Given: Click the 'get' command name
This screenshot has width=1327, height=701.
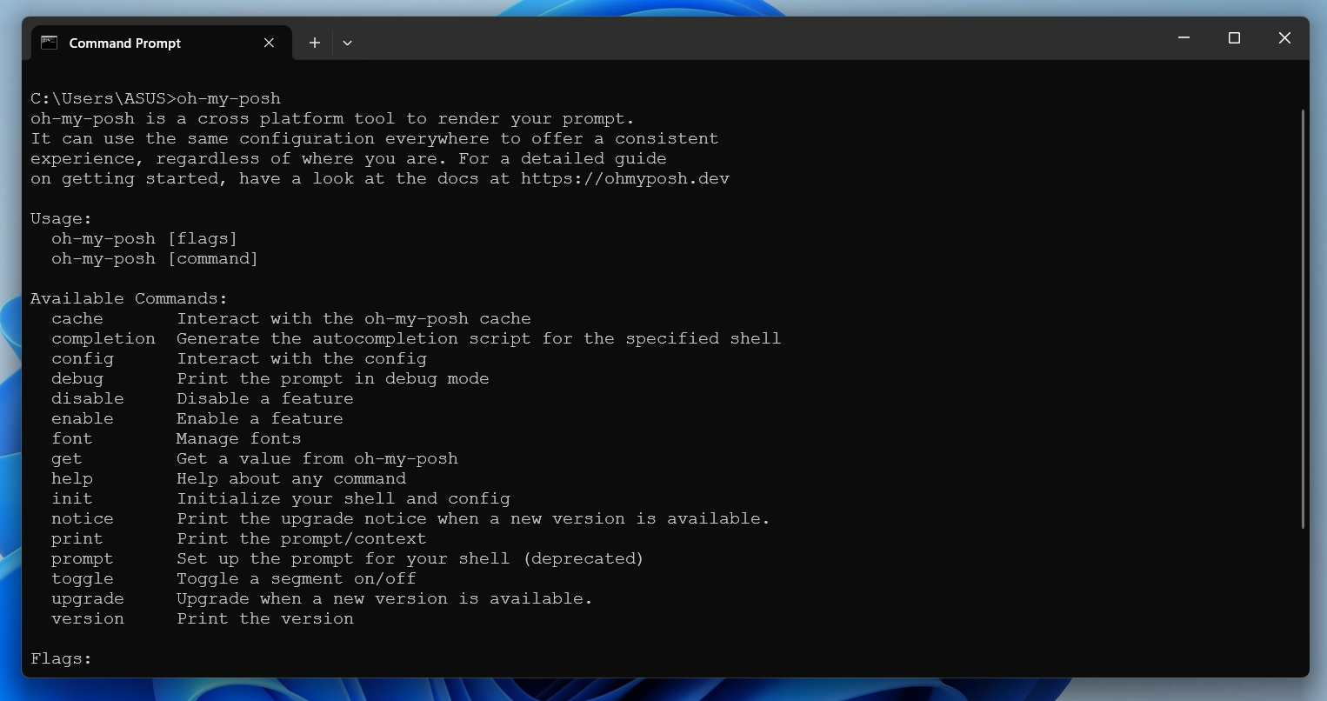Looking at the screenshot, I should (x=67, y=459).
